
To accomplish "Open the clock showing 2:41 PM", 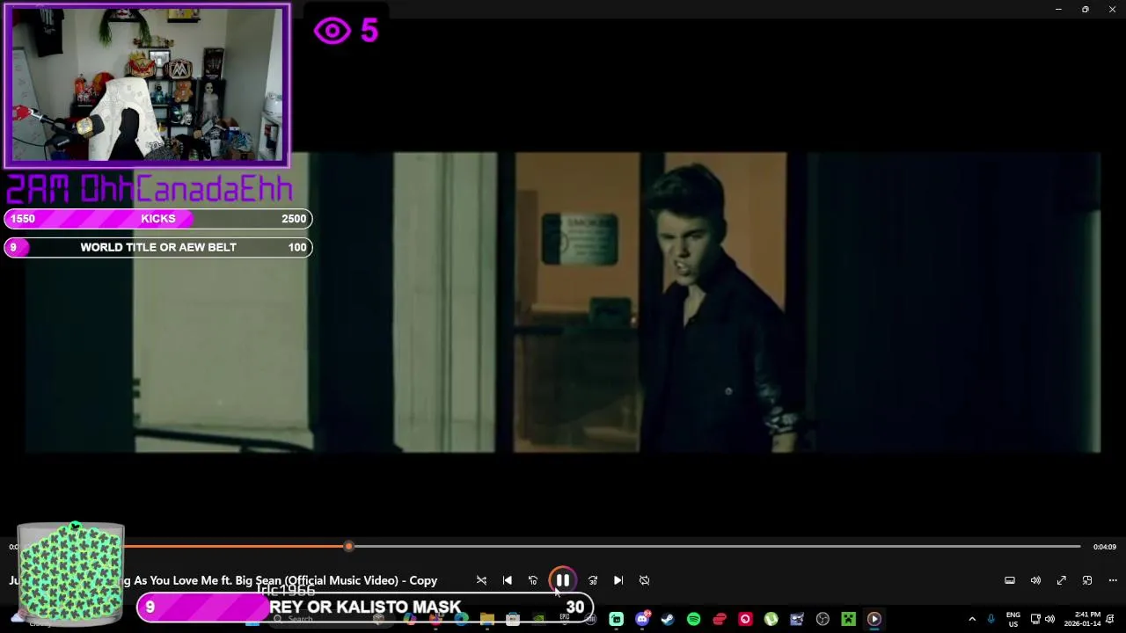I will 1082,619.
